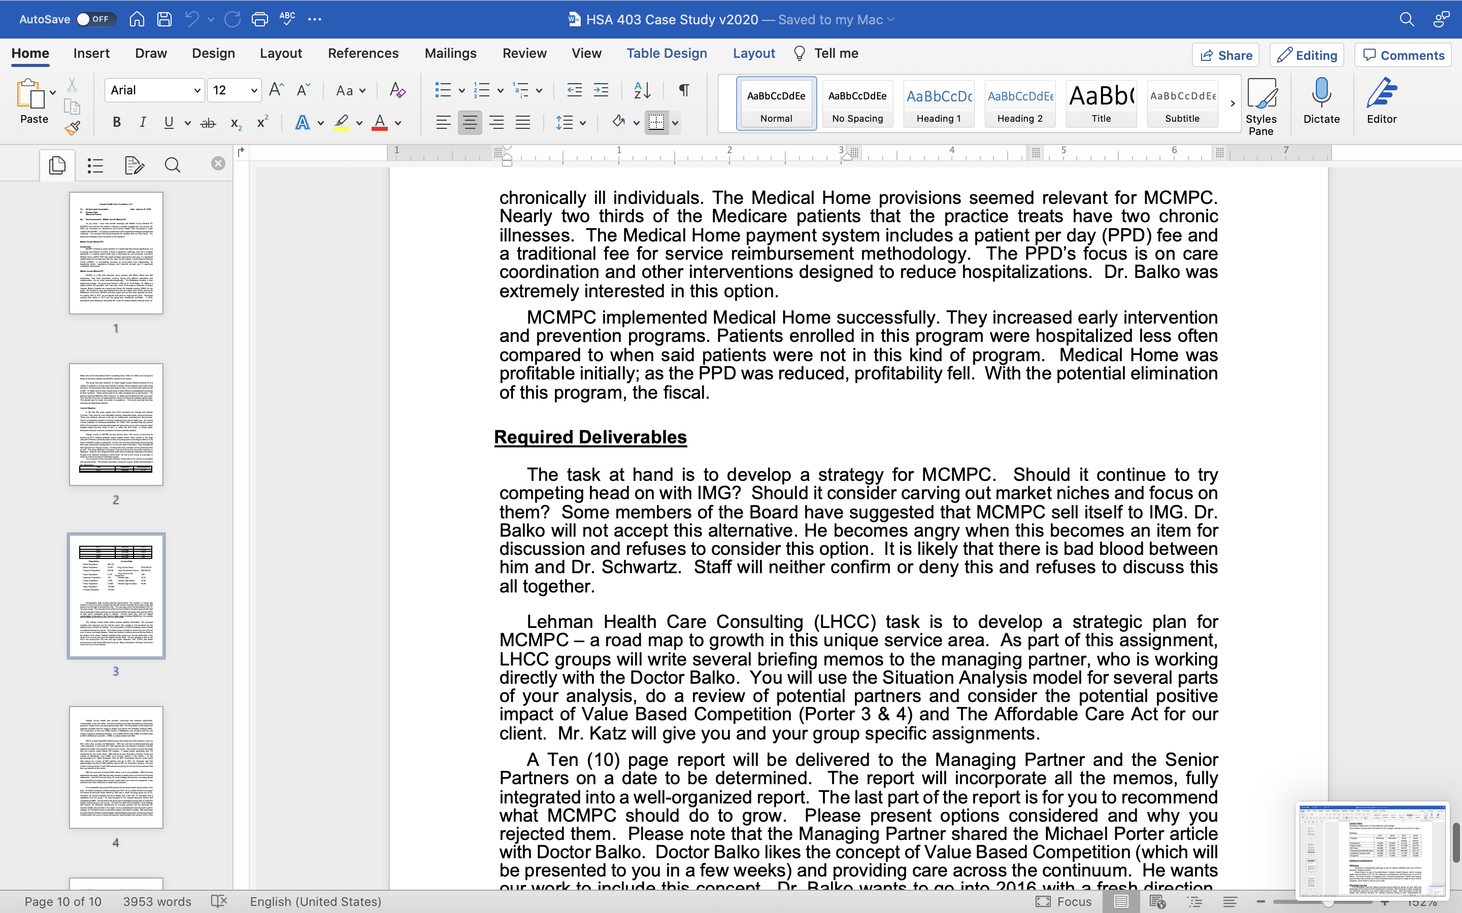The image size is (1462, 913).
Task: Toggle Italic formatting
Action: [x=143, y=123]
